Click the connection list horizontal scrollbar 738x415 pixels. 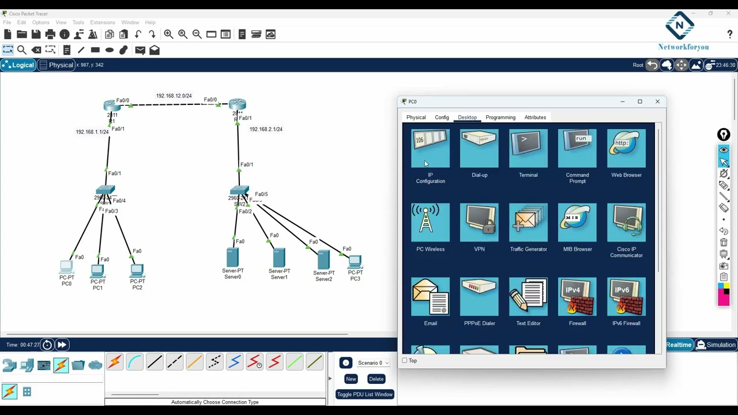tap(134, 395)
